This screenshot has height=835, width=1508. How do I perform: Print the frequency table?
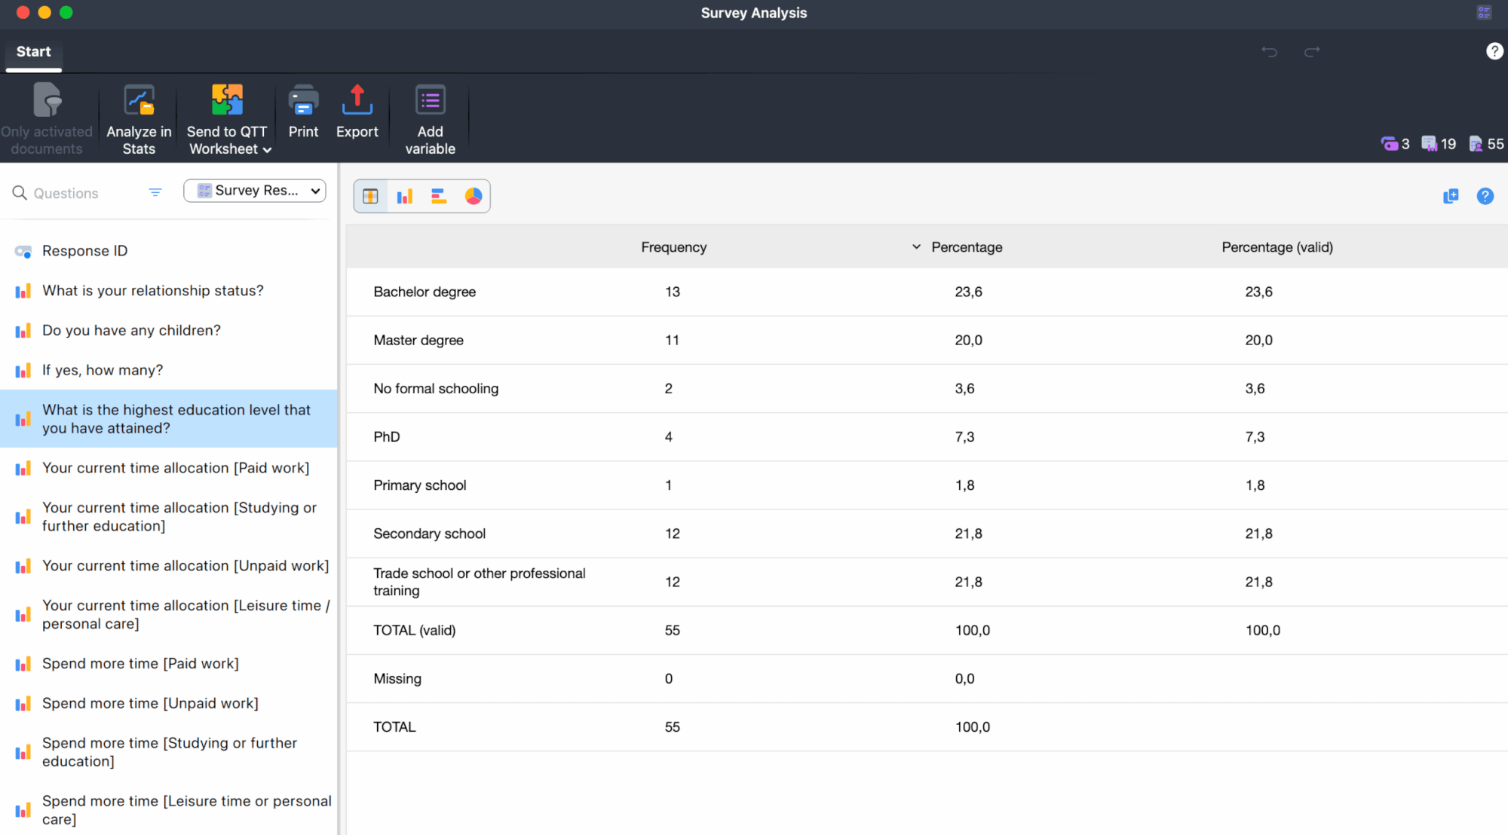pyautogui.click(x=303, y=112)
